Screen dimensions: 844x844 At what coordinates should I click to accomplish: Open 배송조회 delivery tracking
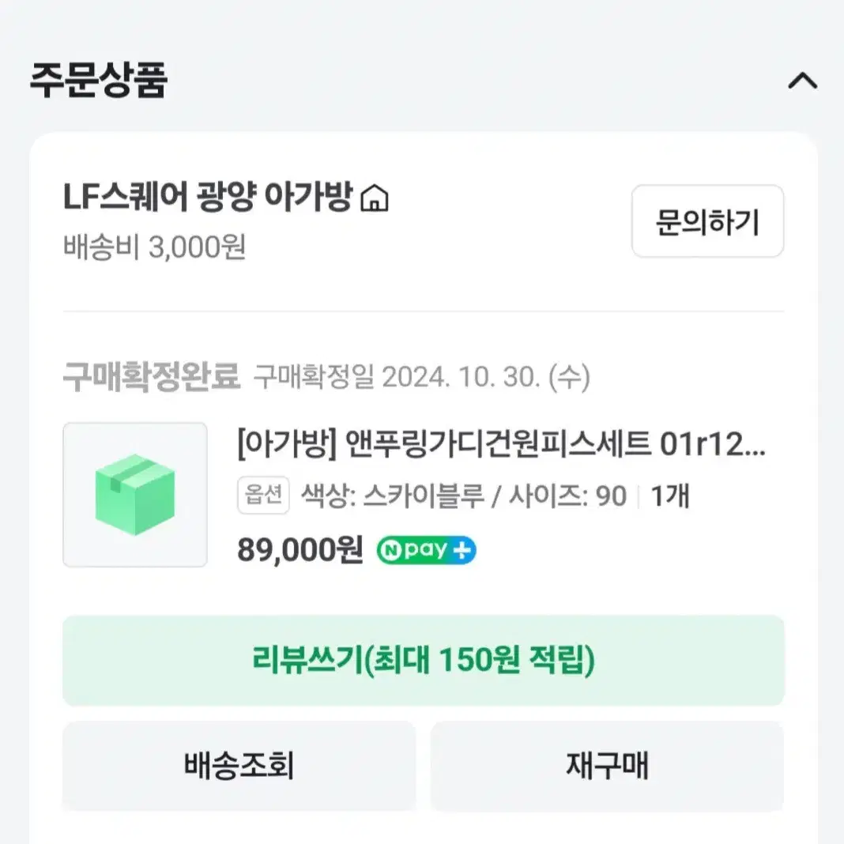(239, 766)
